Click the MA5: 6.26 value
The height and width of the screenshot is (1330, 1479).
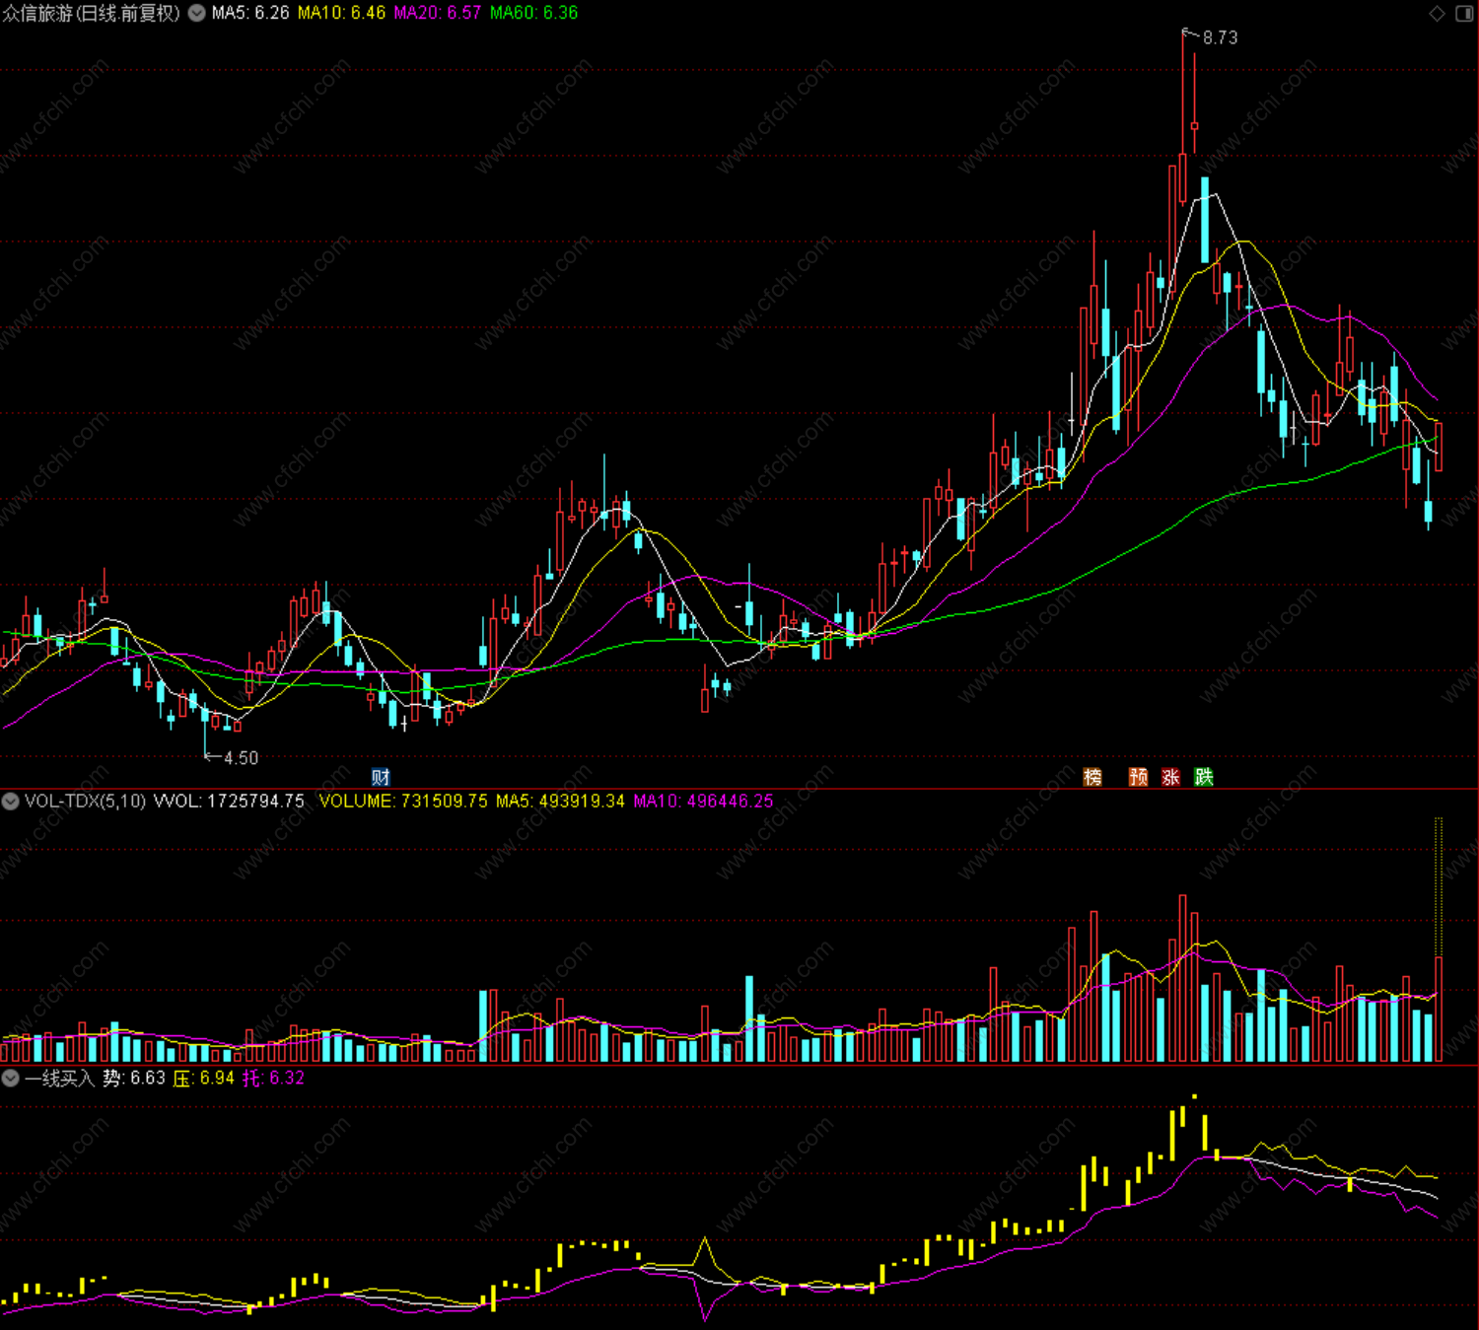(x=250, y=13)
